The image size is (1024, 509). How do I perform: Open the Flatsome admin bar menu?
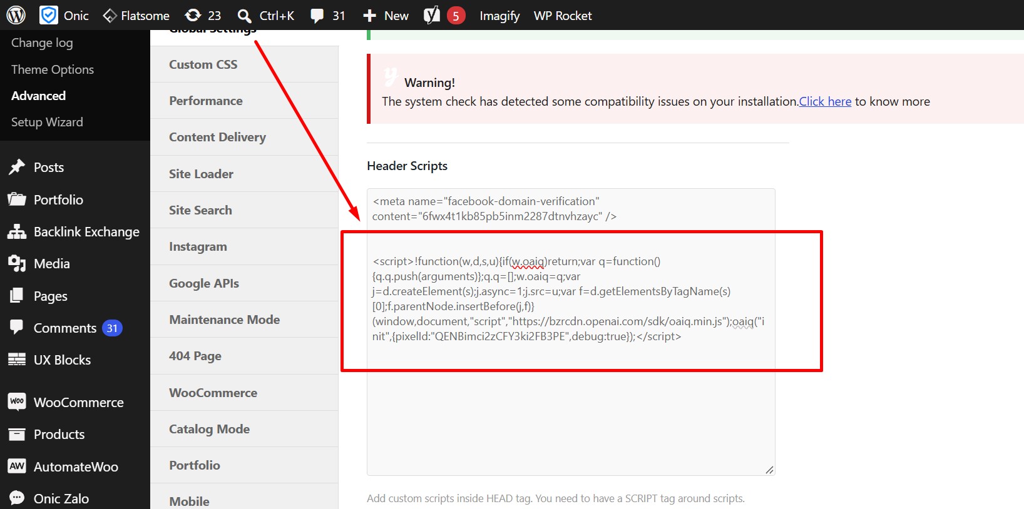[x=136, y=15]
